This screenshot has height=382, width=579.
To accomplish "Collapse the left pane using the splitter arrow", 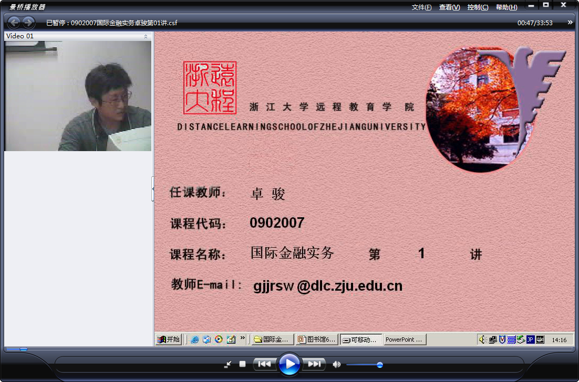I will (x=153, y=189).
